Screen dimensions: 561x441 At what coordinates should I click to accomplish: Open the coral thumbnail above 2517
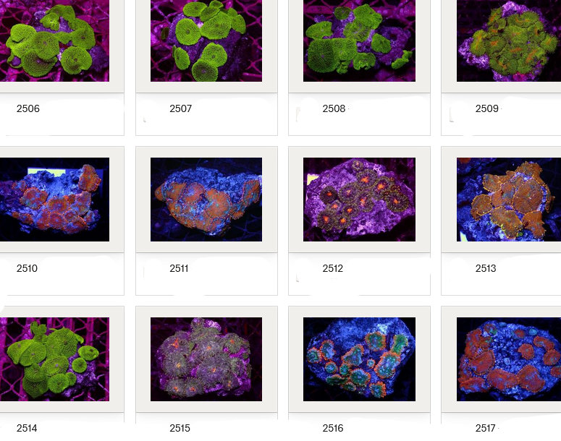508,359
